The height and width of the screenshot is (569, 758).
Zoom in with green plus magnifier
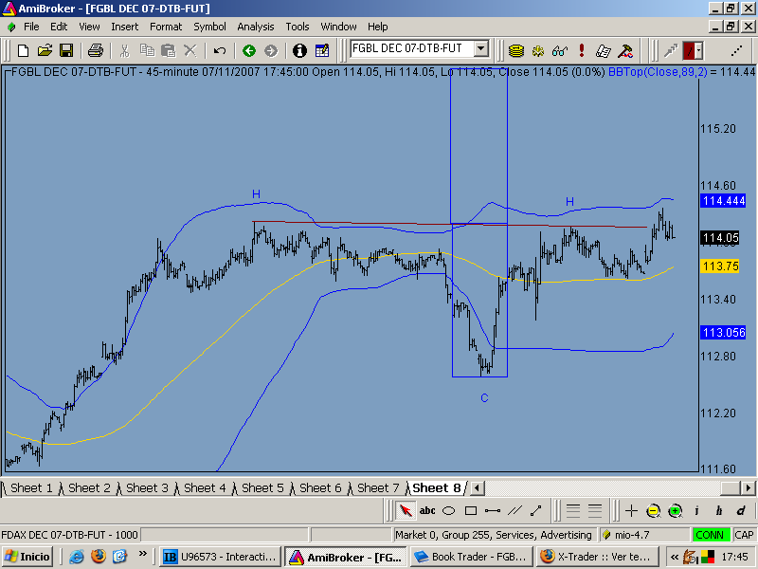coord(676,510)
